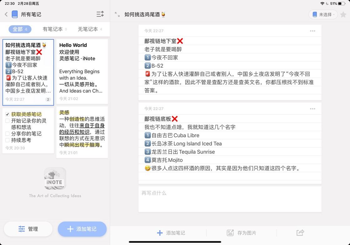Open more options for second note entry
Viewport: 350px width, 245px height.
(312, 109)
